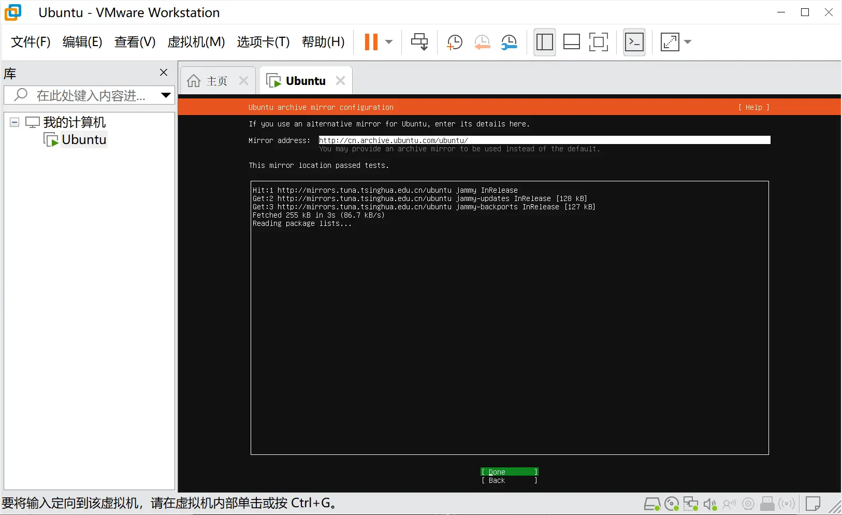Screen dimensions: 842x515
Task: Click the Get:3 jammy-backports log line
Action: [x=424, y=207]
